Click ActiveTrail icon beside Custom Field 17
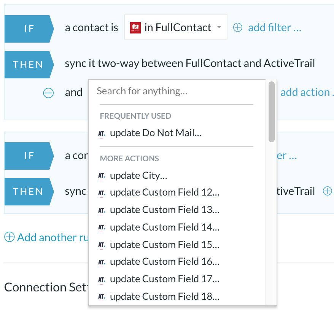The width and height of the screenshot is (334, 315). pyautogui.click(x=102, y=280)
